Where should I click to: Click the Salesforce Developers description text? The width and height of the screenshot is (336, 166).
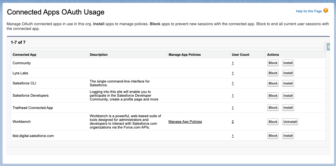124,95
